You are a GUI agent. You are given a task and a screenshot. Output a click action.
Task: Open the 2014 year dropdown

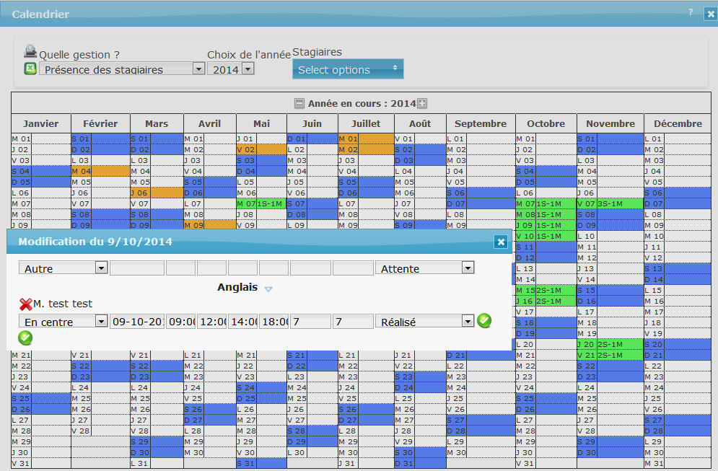[x=231, y=69]
